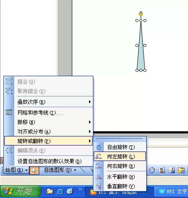The width and height of the screenshot is (188, 198).
Task: Select 自由旋转 (T) option
Action: coord(120,147)
